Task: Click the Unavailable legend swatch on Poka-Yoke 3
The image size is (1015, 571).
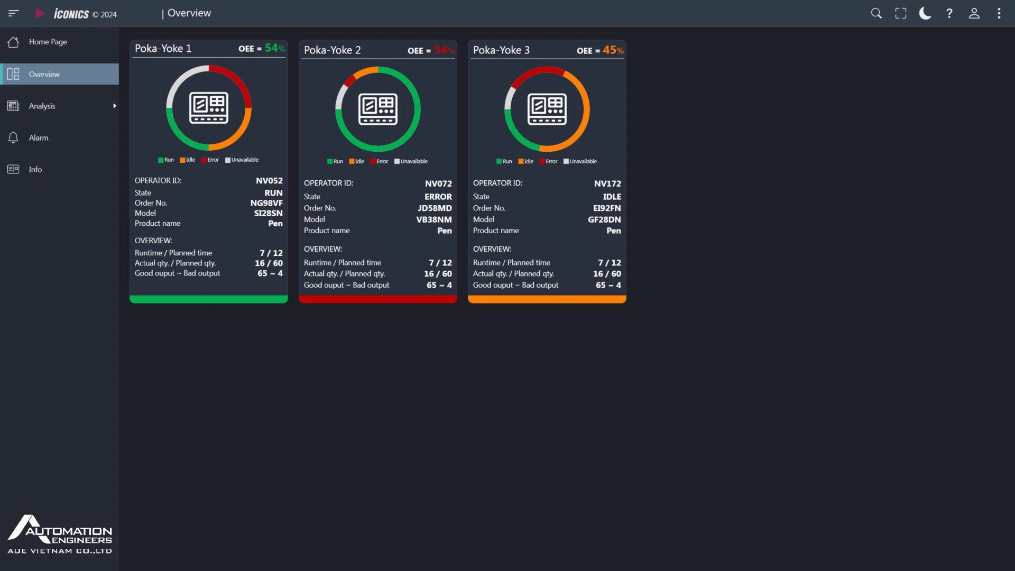Action: tap(566, 161)
